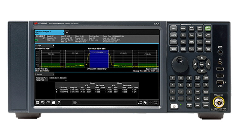
Task: Push the minus sign key
Action: tap(189, 99)
